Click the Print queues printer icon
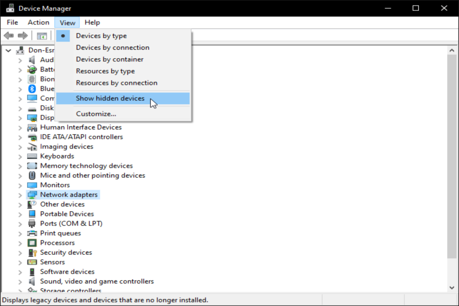The height and width of the screenshot is (306, 459). pyautogui.click(x=32, y=233)
